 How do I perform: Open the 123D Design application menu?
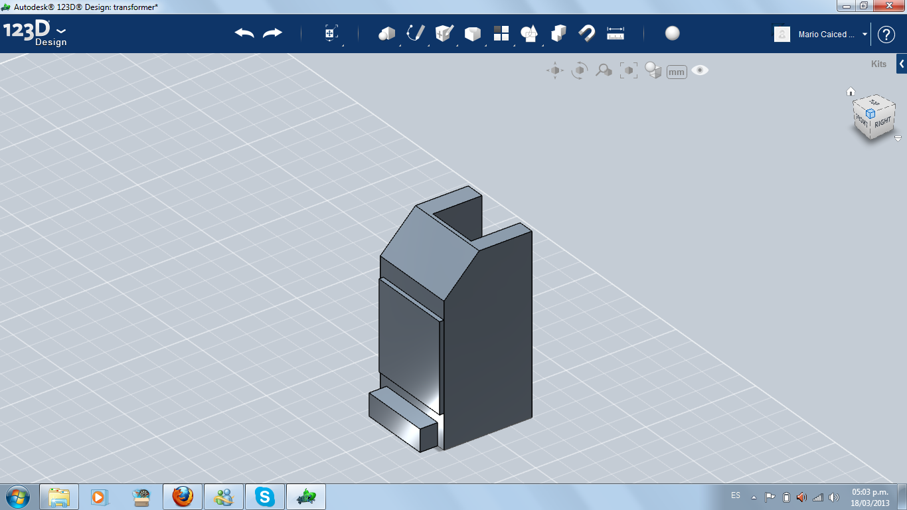[35, 35]
